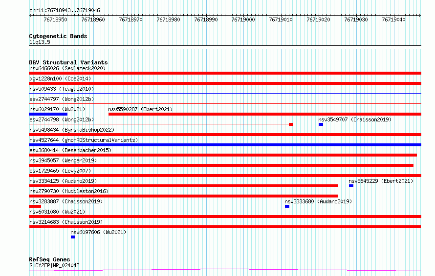
Task: Click the Cytogenetic Bands track heading
Action: pyautogui.click(x=58, y=36)
